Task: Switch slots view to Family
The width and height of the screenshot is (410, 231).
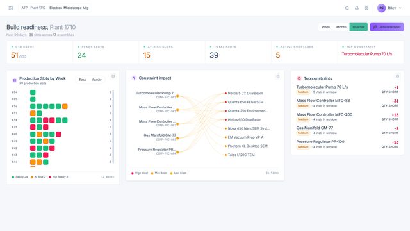Action: [x=97, y=80]
